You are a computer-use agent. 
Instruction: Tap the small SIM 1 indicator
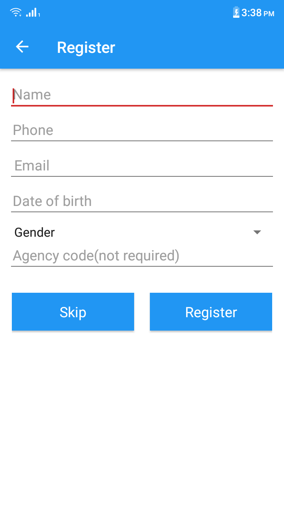(x=39, y=15)
